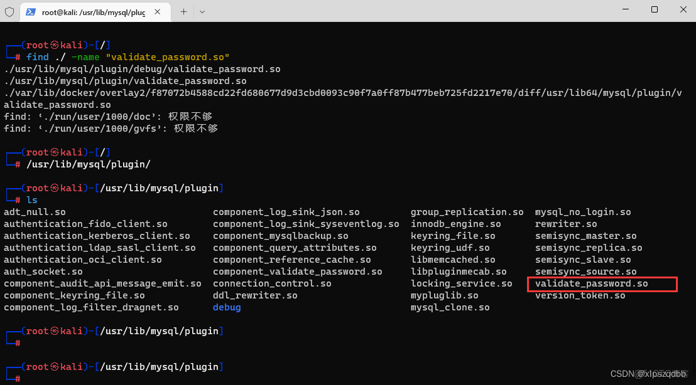
Task: Close the terminal window
Action: click(x=683, y=9)
